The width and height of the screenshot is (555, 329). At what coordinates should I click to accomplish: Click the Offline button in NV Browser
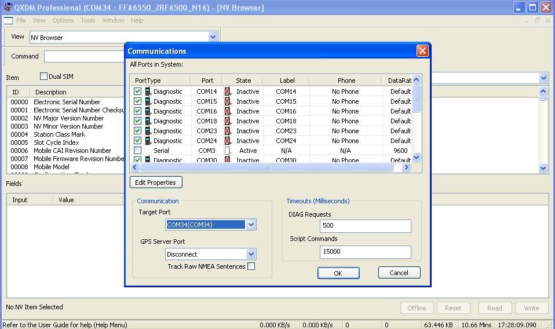pyautogui.click(x=417, y=308)
